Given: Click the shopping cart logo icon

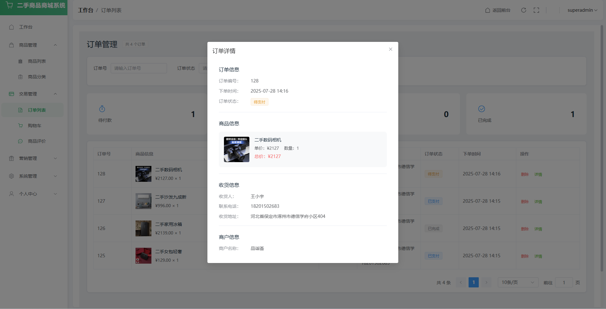Looking at the screenshot, I should tap(10, 5).
